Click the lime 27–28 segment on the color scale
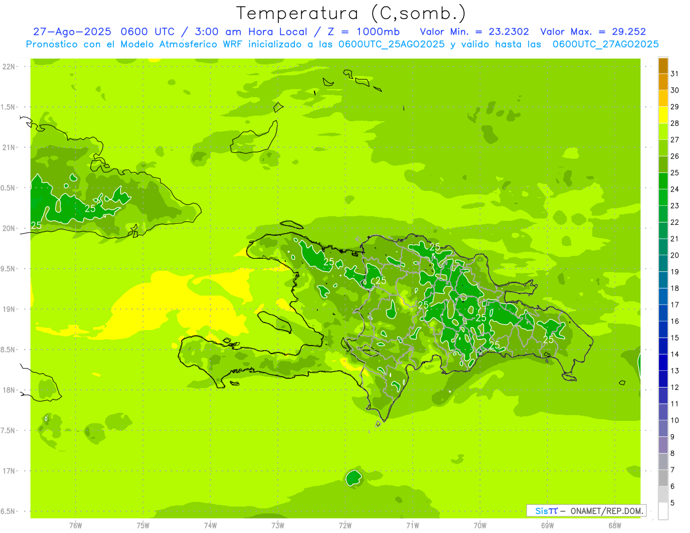This screenshot has height=533, width=690. click(663, 132)
